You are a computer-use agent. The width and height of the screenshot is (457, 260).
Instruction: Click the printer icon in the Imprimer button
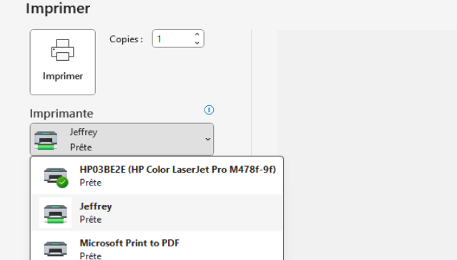(x=63, y=50)
